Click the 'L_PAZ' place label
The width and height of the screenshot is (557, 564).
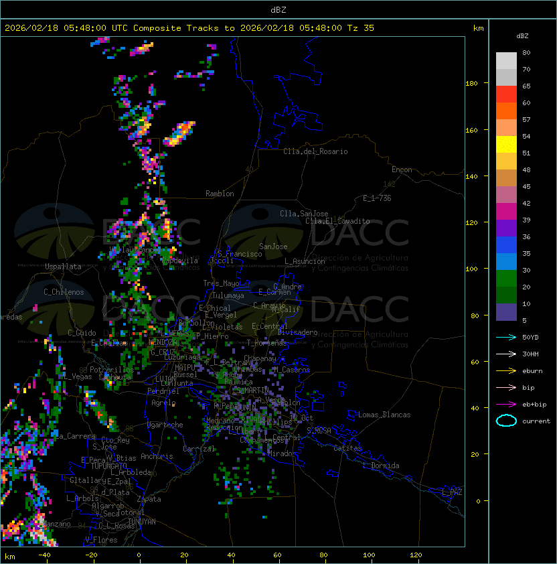(452, 492)
